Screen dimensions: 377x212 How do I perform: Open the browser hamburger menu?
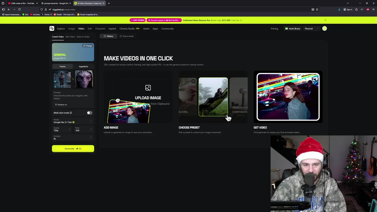(373, 9)
